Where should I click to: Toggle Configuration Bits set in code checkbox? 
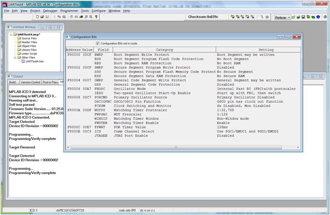(x=98, y=43)
